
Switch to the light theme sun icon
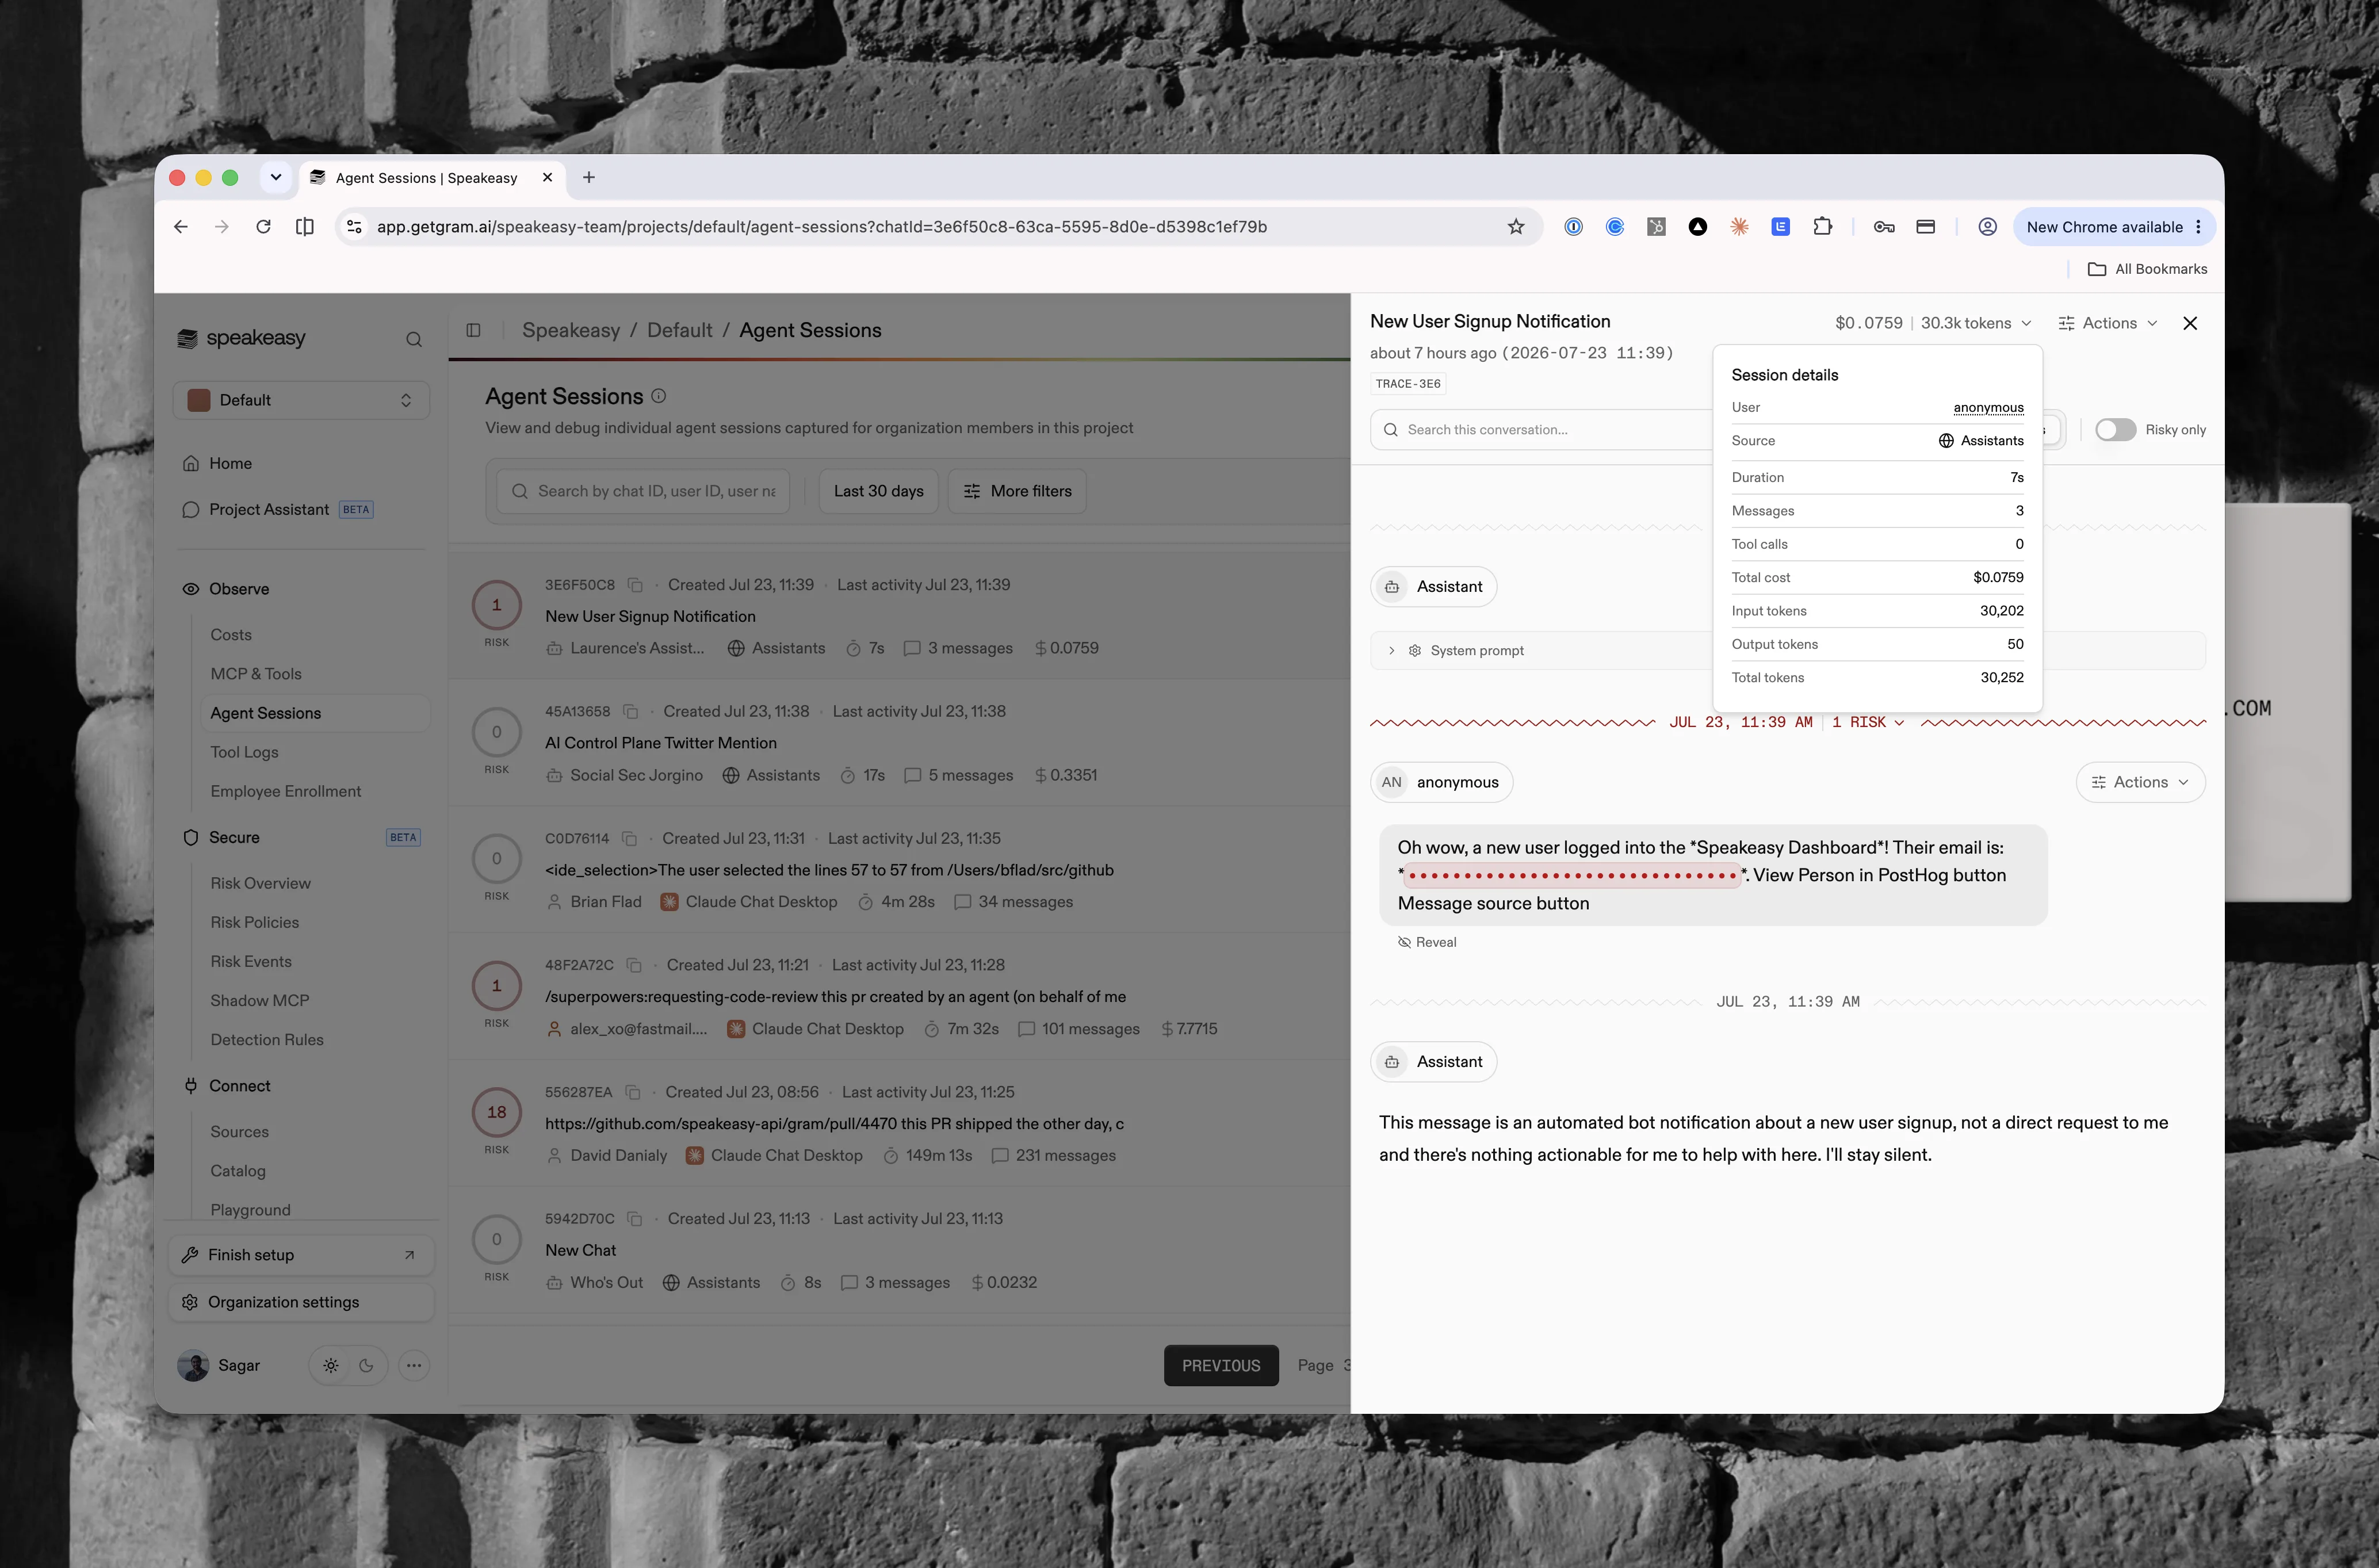[331, 1365]
